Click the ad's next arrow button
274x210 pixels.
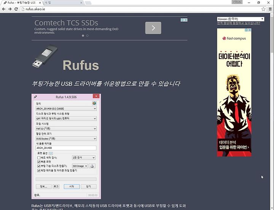click(153, 28)
